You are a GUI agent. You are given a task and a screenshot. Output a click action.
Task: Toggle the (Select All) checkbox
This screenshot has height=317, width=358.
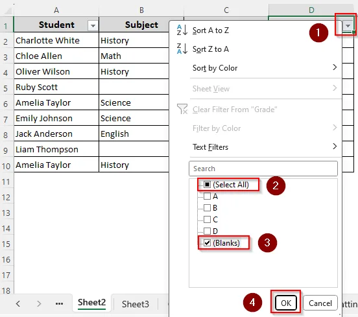[x=207, y=184]
